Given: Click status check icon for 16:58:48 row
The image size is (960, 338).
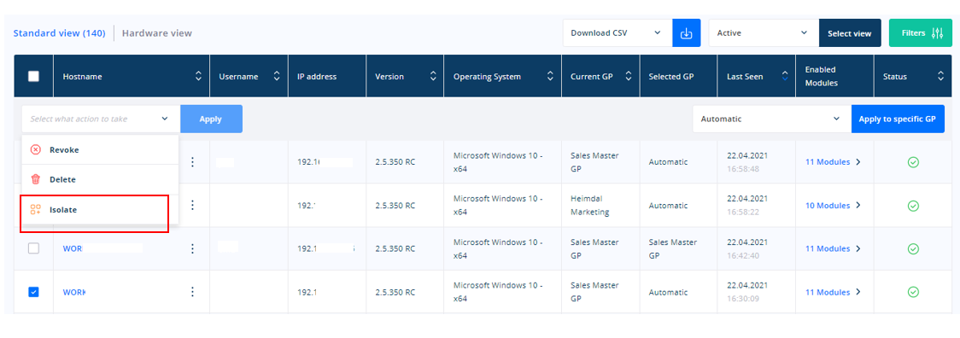Looking at the screenshot, I should point(913,162).
